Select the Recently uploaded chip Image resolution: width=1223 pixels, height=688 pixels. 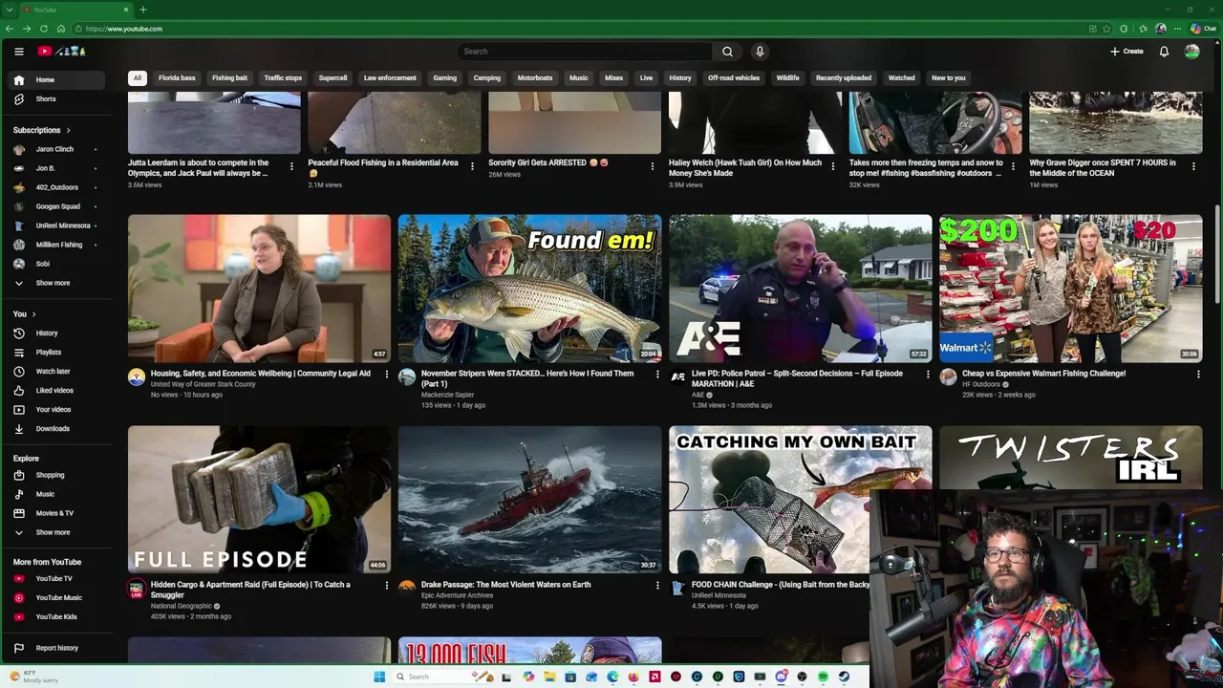coord(844,78)
